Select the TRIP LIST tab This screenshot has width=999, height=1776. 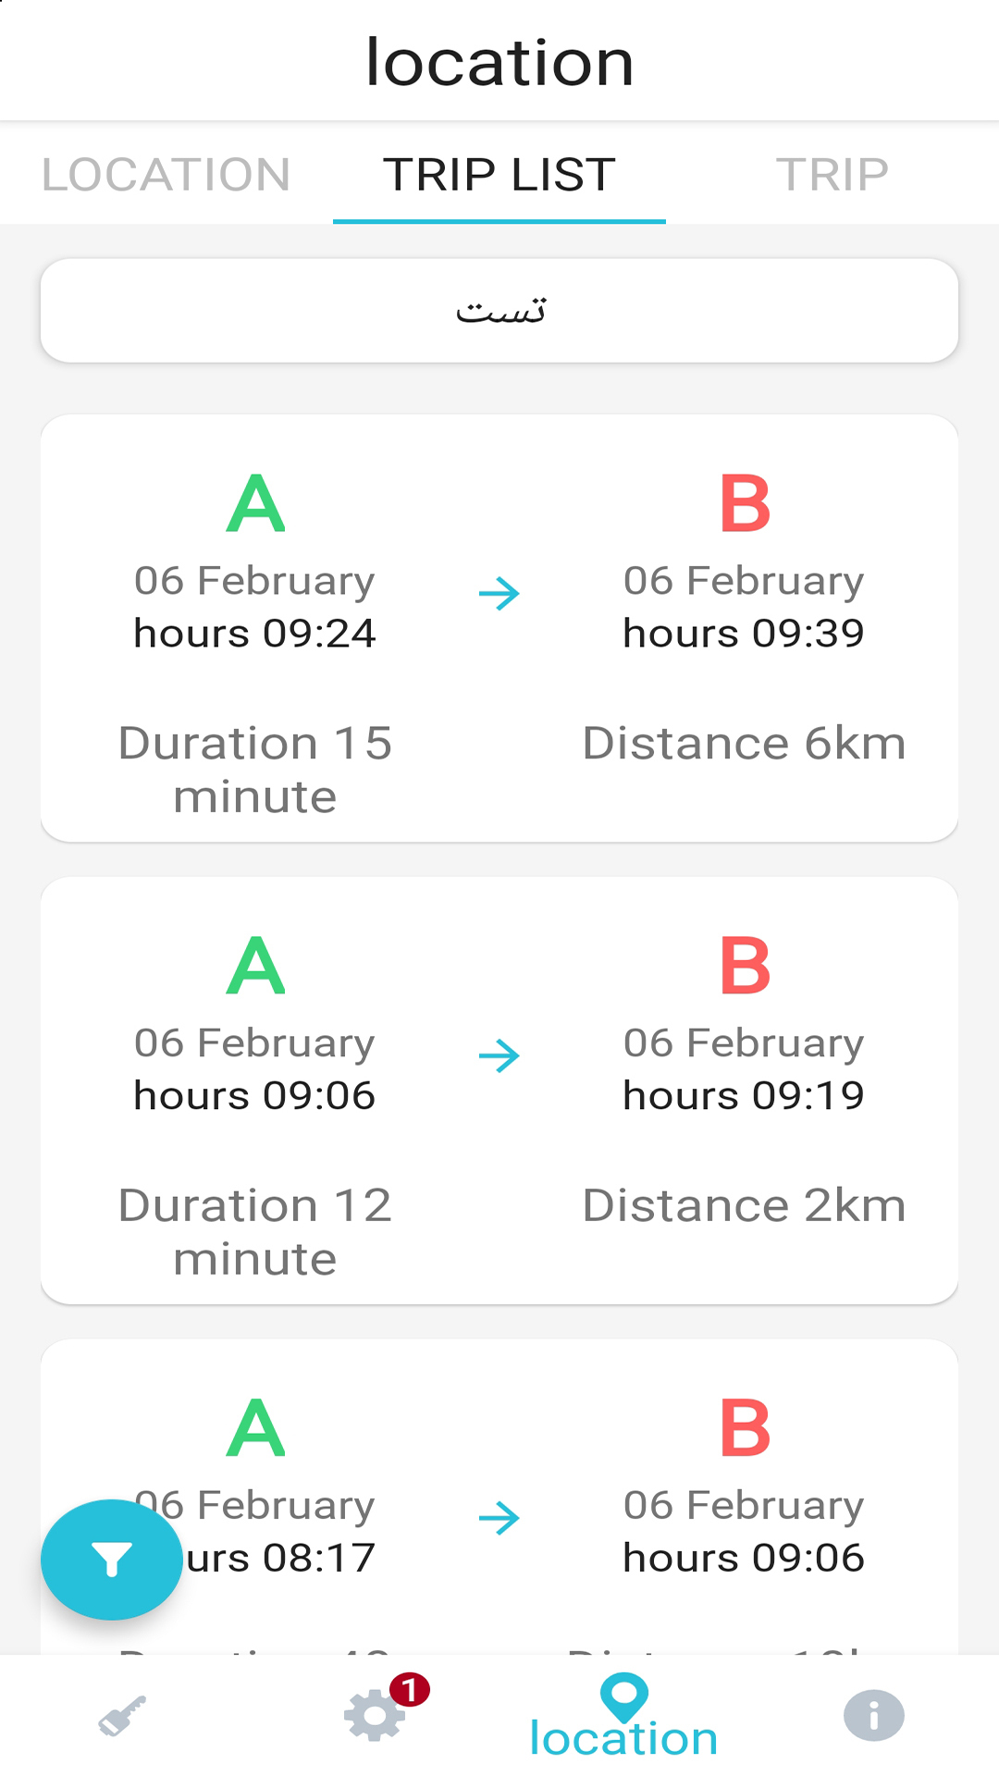point(499,174)
